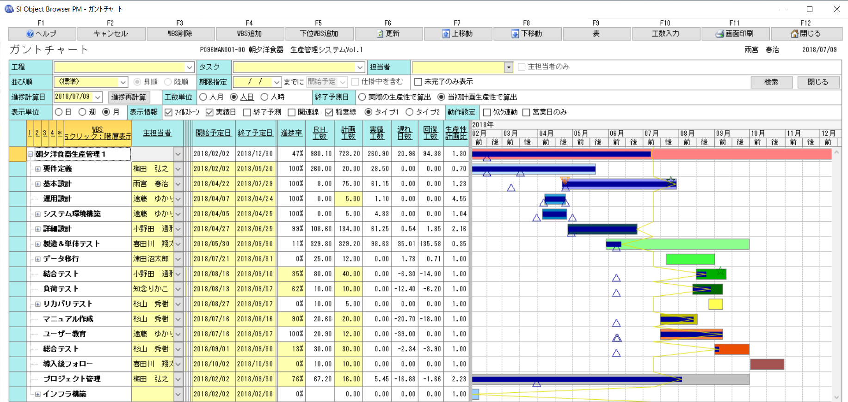
Task: Click the 表 button
Action: (596, 34)
